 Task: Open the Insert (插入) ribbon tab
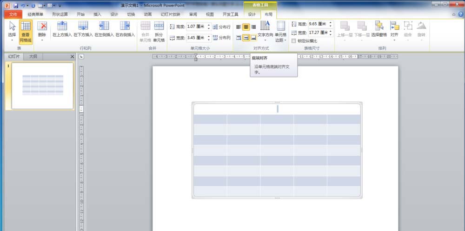97,14
